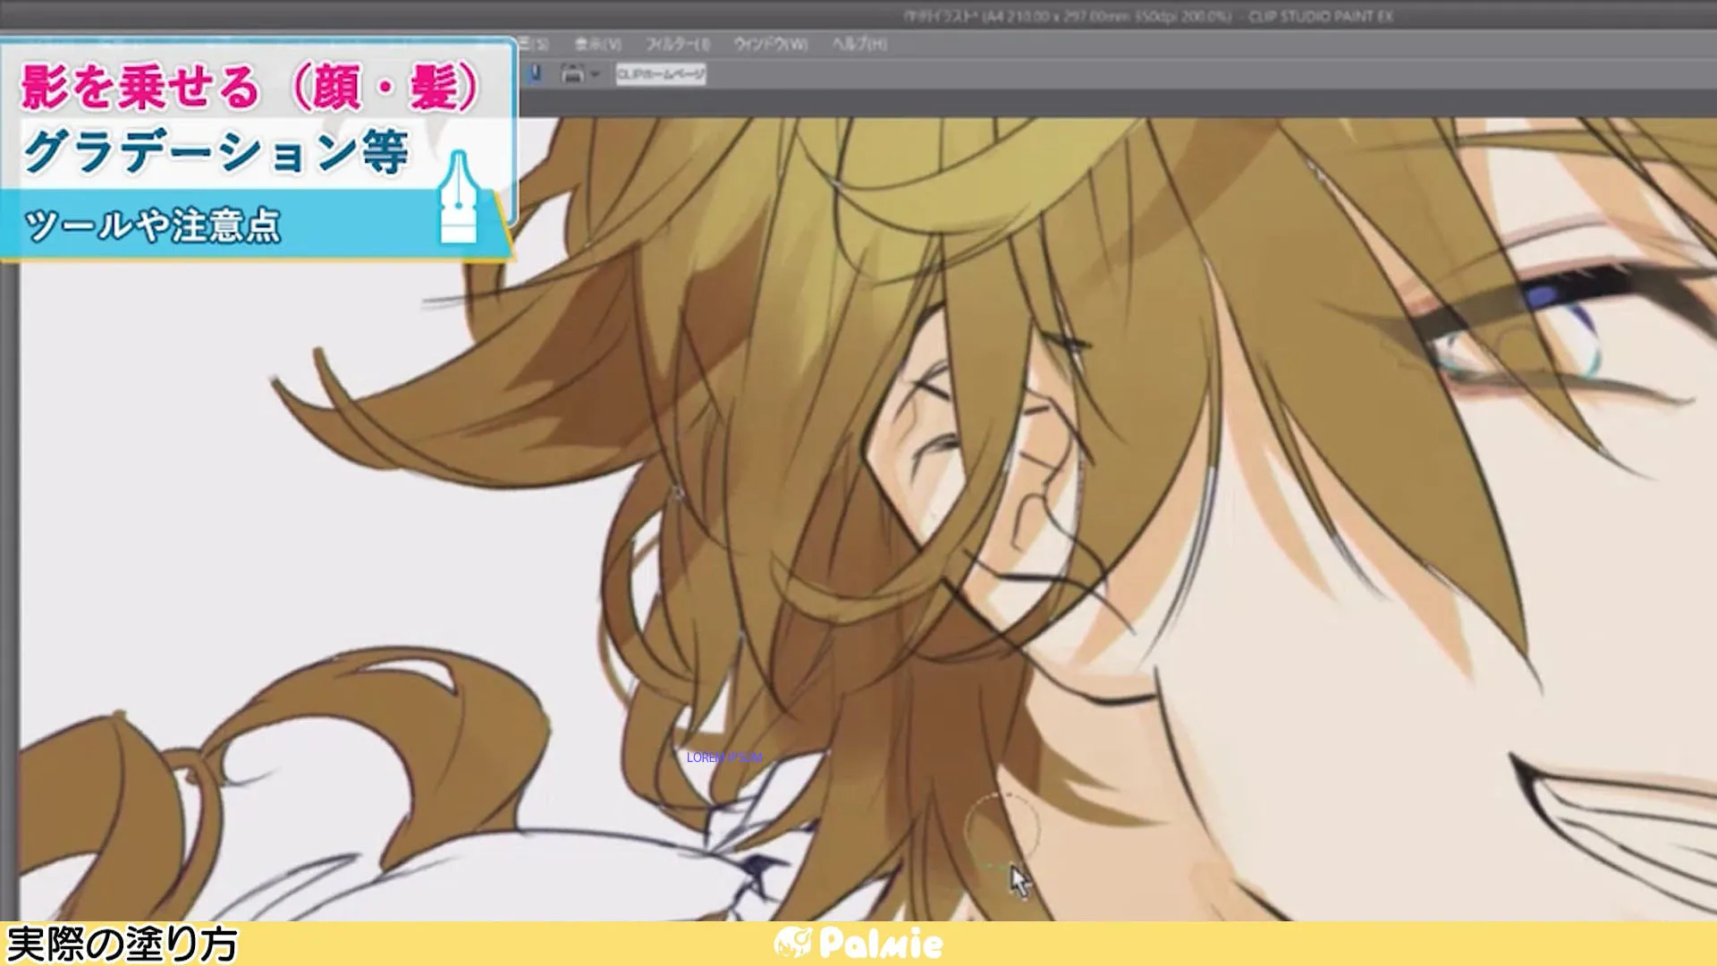Screen dimensions: 1717x966
Task: Click the 影を乗せる(顔・髪) pink heading
Action: [x=250, y=88]
